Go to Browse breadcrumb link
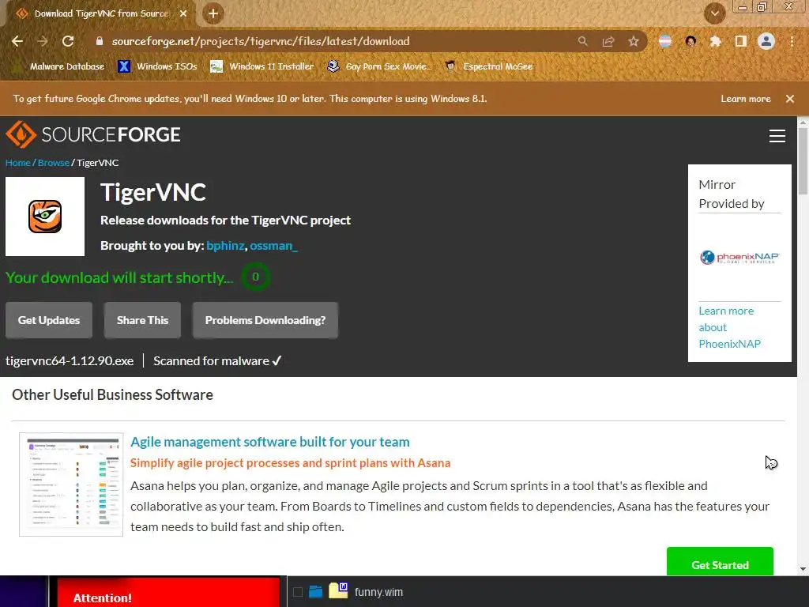Image resolution: width=809 pixels, height=607 pixels. click(x=54, y=163)
